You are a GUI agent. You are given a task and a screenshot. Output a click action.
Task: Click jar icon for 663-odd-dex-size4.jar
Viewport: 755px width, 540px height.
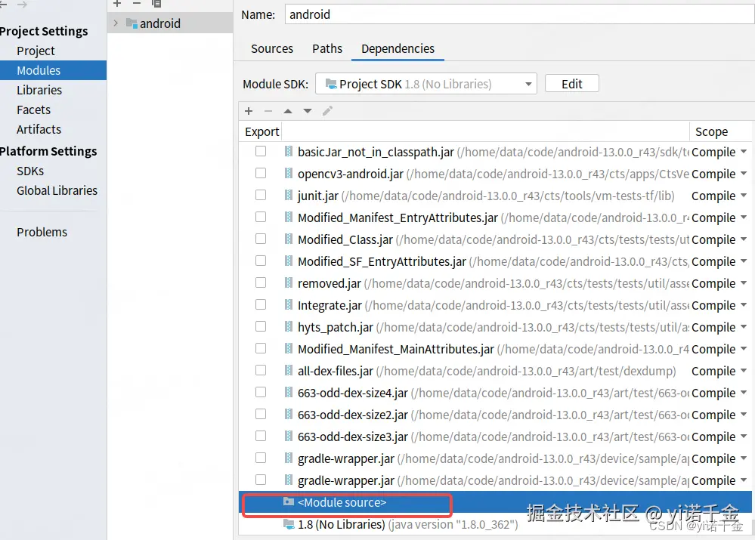(289, 393)
